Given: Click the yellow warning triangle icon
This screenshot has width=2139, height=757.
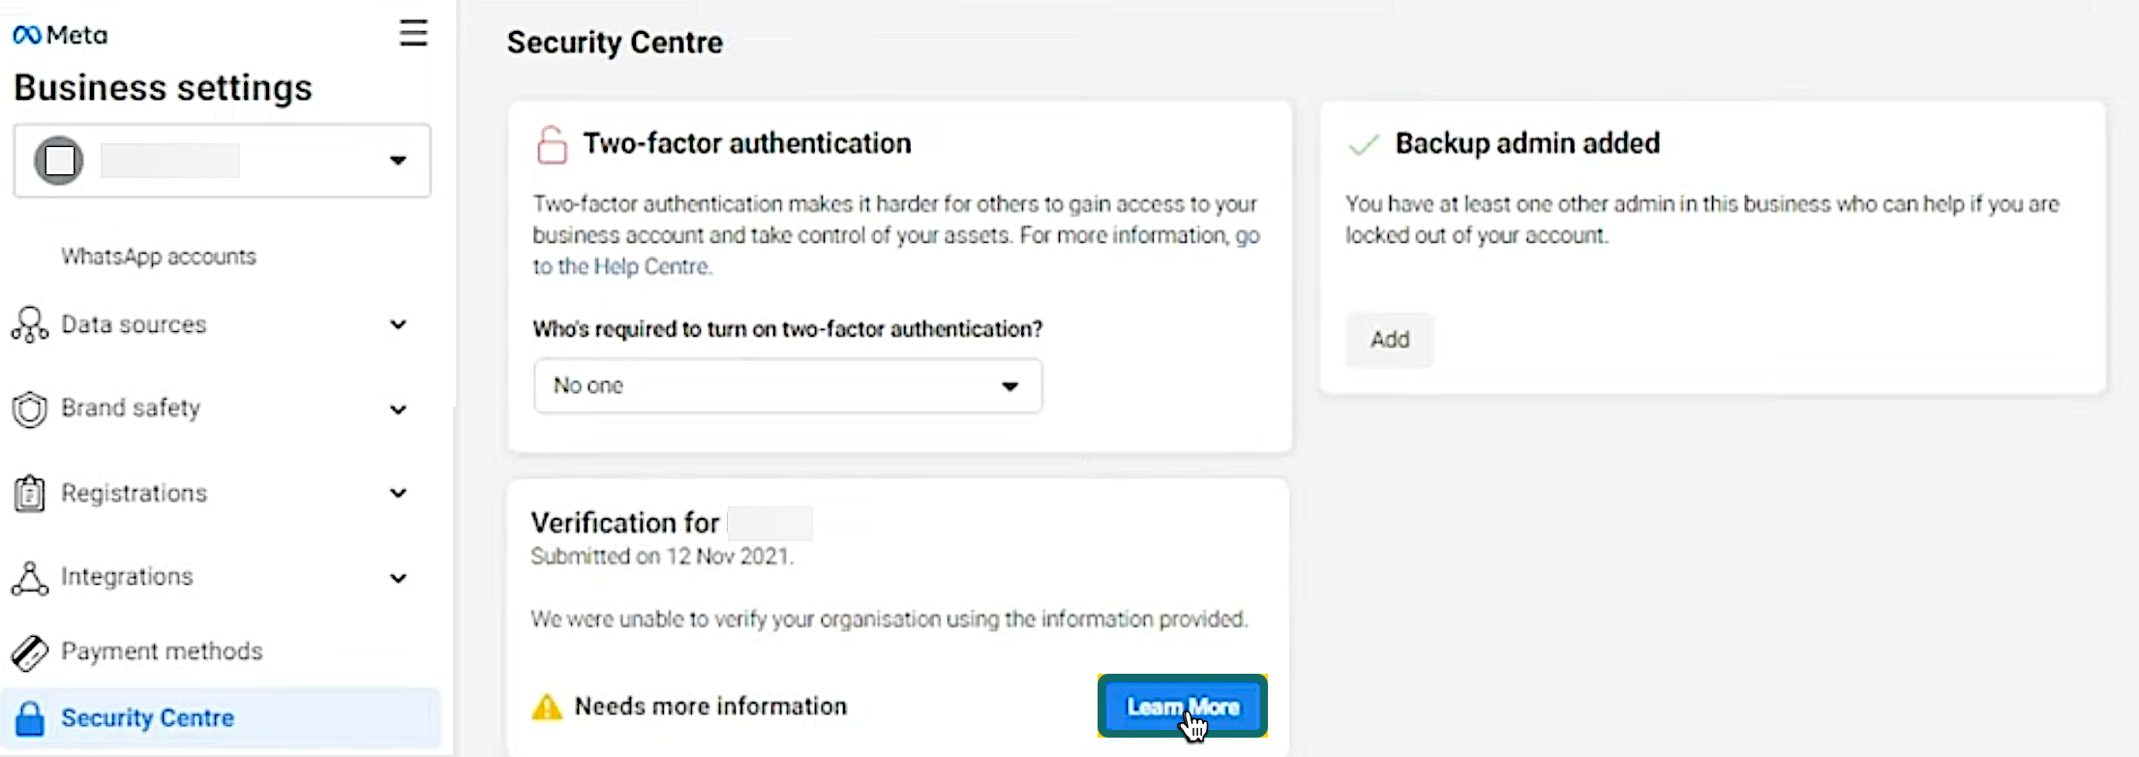Looking at the screenshot, I should click(x=547, y=708).
